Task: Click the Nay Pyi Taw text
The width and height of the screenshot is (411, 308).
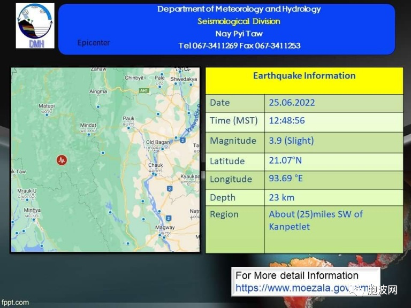Action: 239,34
